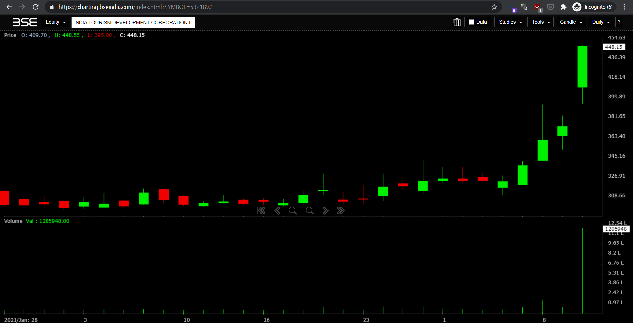
Task: Click the 454.63 price axis label
Action: (x=617, y=38)
